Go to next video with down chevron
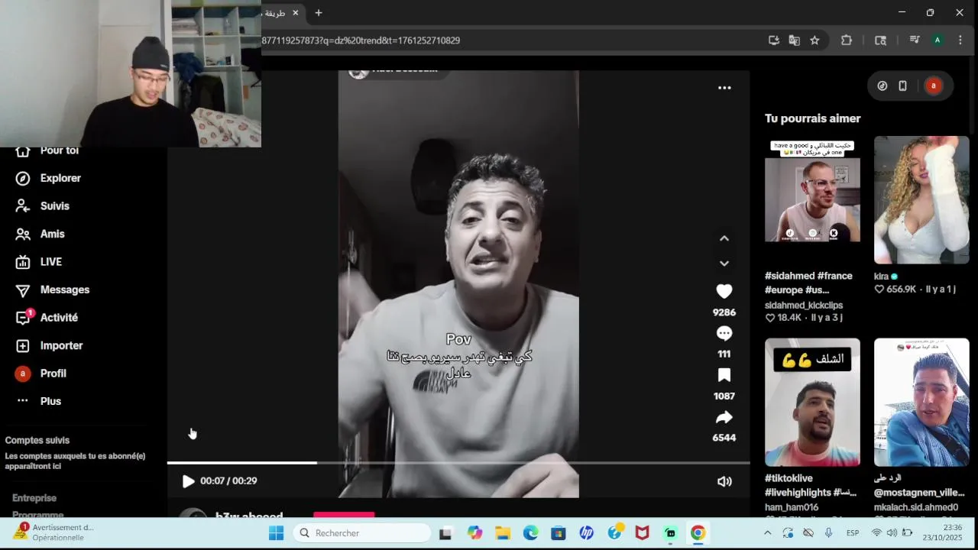Screen dimensions: 978x550 pyautogui.click(x=724, y=264)
